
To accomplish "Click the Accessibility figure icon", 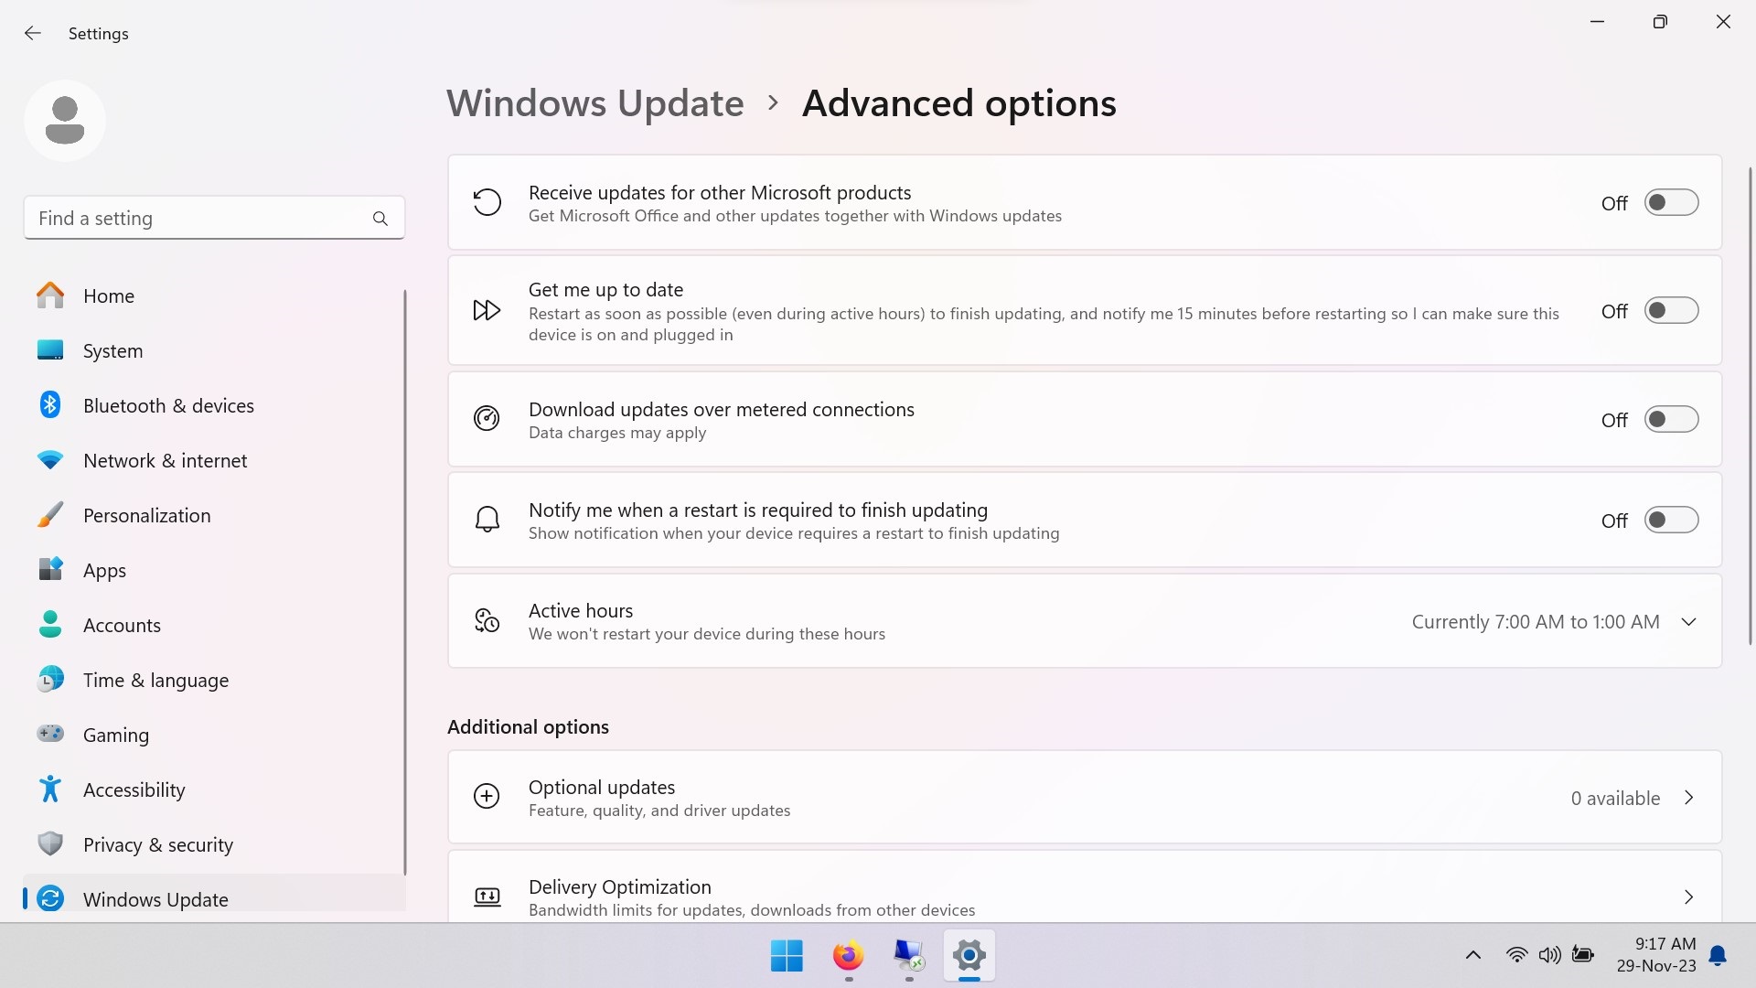I will coord(50,789).
